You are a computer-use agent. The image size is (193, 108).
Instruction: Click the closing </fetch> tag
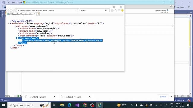[14, 48]
